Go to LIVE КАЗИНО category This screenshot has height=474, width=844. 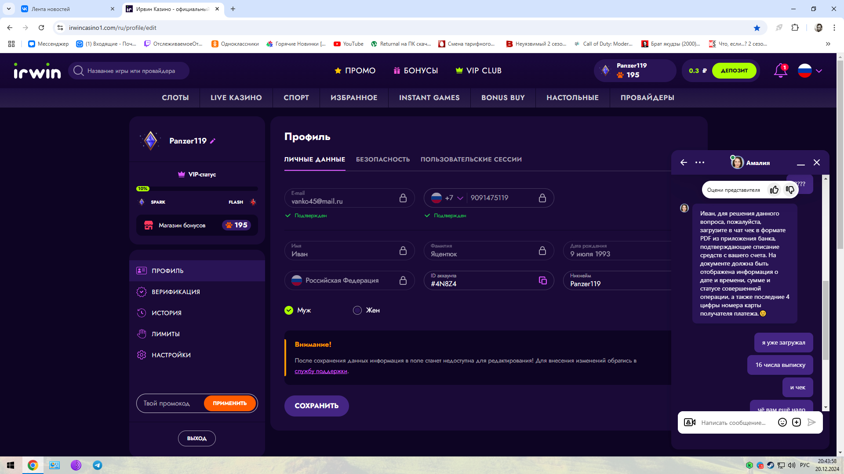click(x=236, y=97)
